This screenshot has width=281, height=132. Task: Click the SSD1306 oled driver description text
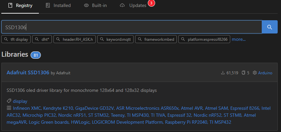82,90
